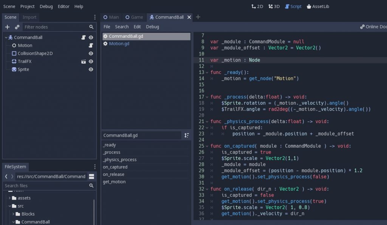Fold on_release function at line 32
The image size is (387, 225).
tap(207, 189)
